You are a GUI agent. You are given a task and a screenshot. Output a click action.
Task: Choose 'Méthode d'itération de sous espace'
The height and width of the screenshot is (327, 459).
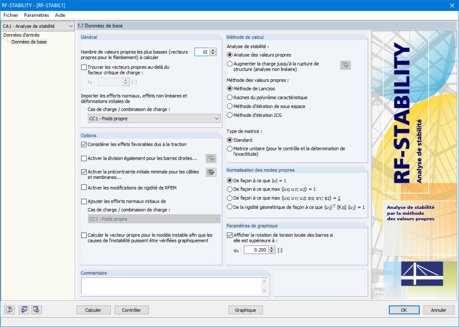(230, 106)
